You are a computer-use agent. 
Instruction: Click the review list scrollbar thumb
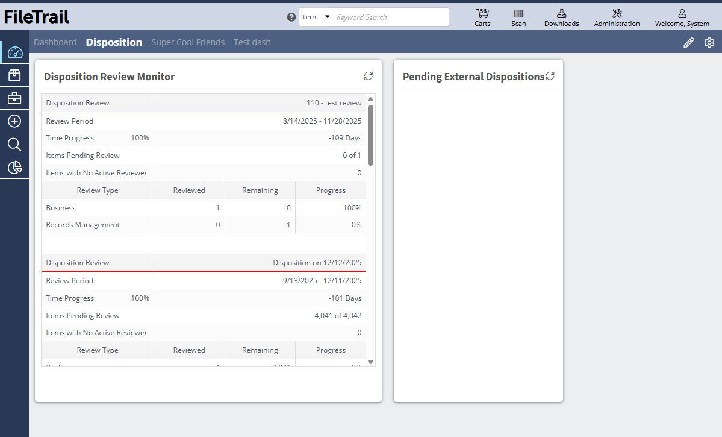pyautogui.click(x=371, y=135)
